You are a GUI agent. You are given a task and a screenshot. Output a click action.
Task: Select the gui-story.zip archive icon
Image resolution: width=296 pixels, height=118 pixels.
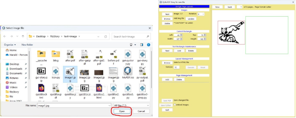[x=41, y=71]
